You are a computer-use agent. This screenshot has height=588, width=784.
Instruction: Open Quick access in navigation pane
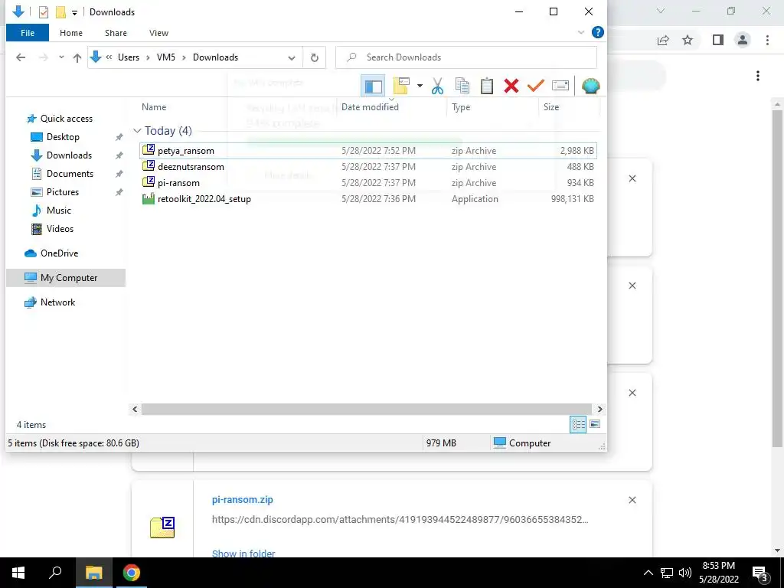click(66, 119)
